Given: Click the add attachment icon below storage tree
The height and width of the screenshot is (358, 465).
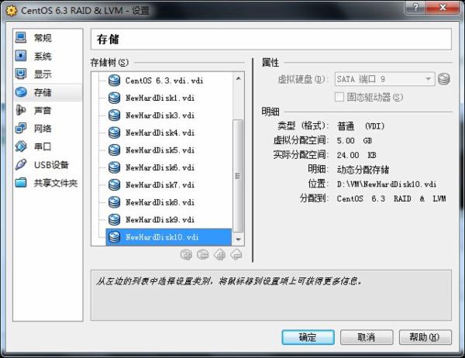Looking at the screenshot, I should [220, 254].
